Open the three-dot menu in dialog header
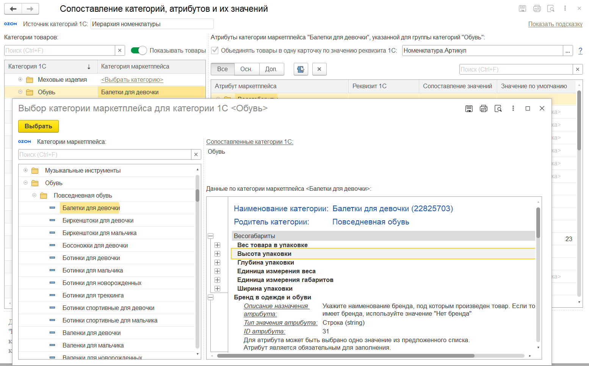Image resolution: width=589 pixels, height=366 pixels. [513, 109]
